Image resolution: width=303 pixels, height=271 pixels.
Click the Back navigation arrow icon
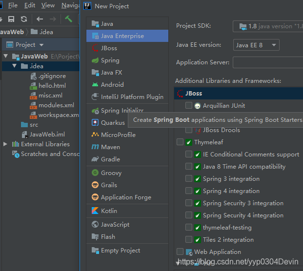pos(40,19)
